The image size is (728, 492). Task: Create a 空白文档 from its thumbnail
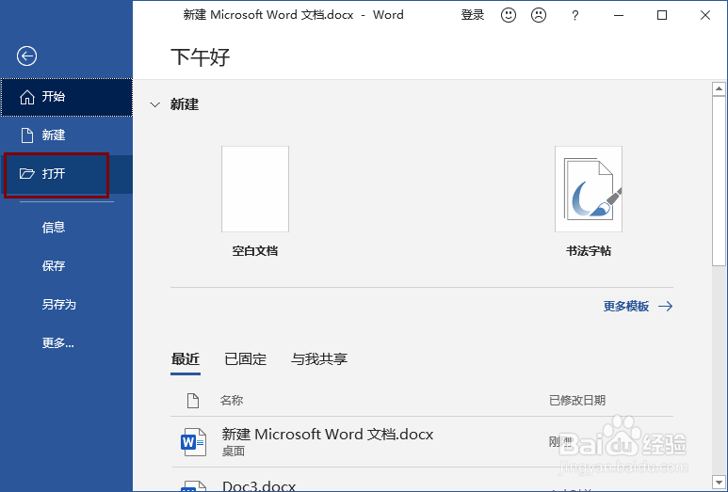coord(255,189)
